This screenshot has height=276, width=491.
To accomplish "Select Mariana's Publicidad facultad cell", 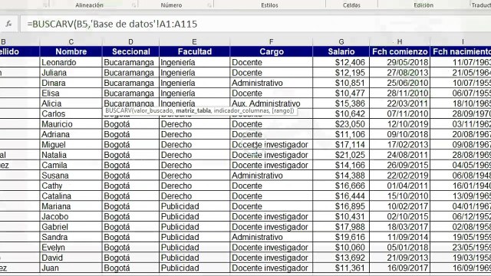I will coord(194,206).
